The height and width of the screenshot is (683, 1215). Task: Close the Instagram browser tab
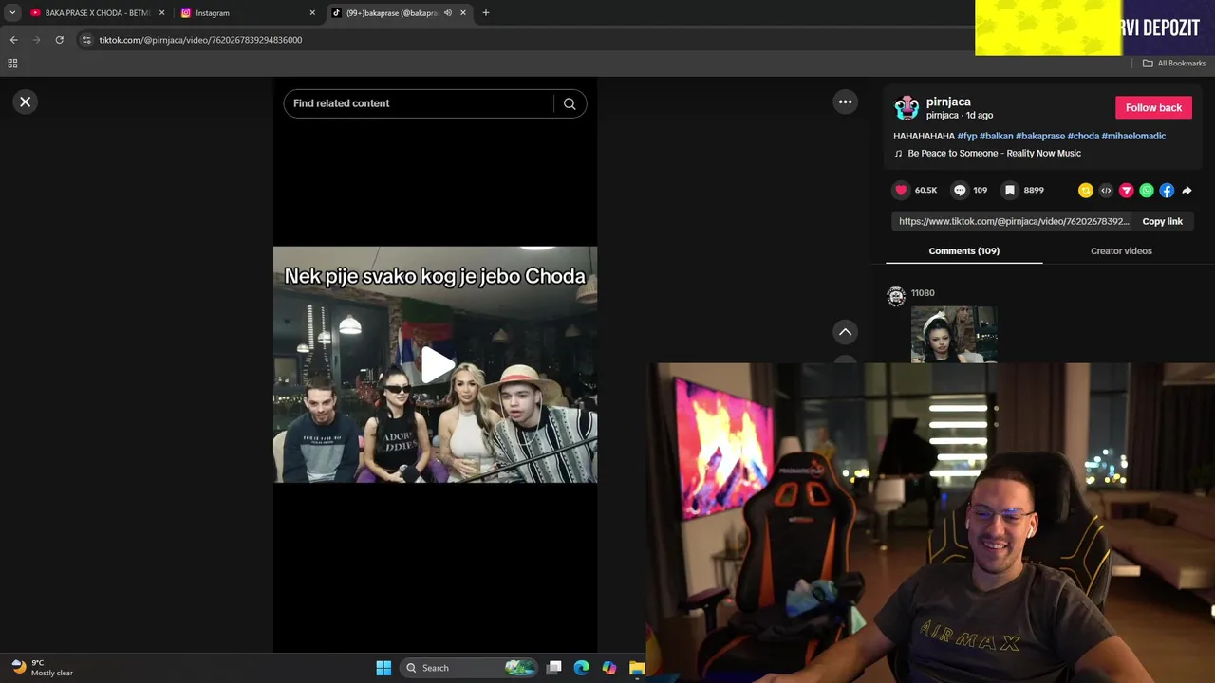(x=312, y=13)
